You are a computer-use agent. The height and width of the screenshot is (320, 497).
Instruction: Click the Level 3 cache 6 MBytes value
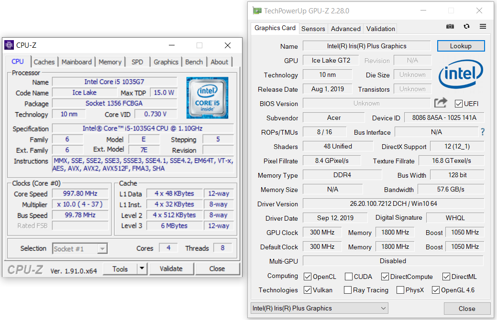pos(174,226)
